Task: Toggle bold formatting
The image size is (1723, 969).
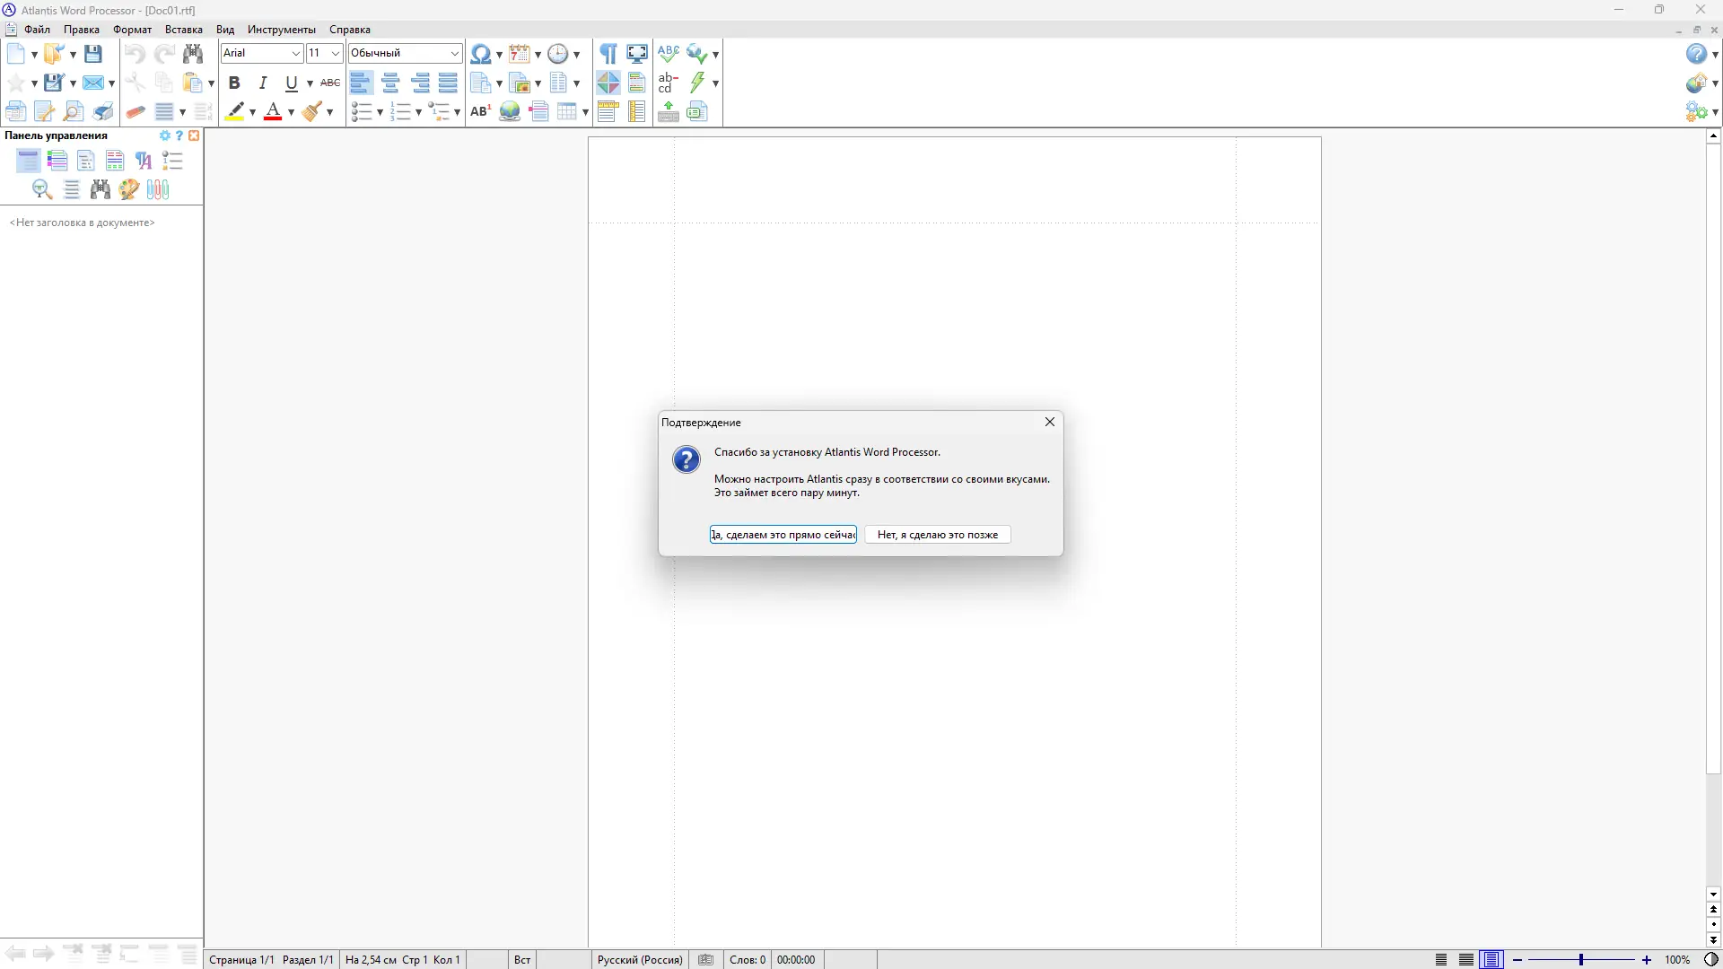Action: [235, 83]
